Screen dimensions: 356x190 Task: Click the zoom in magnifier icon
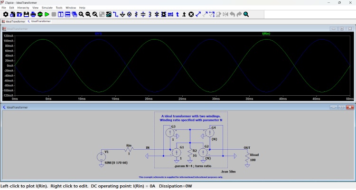(x=81, y=15)
